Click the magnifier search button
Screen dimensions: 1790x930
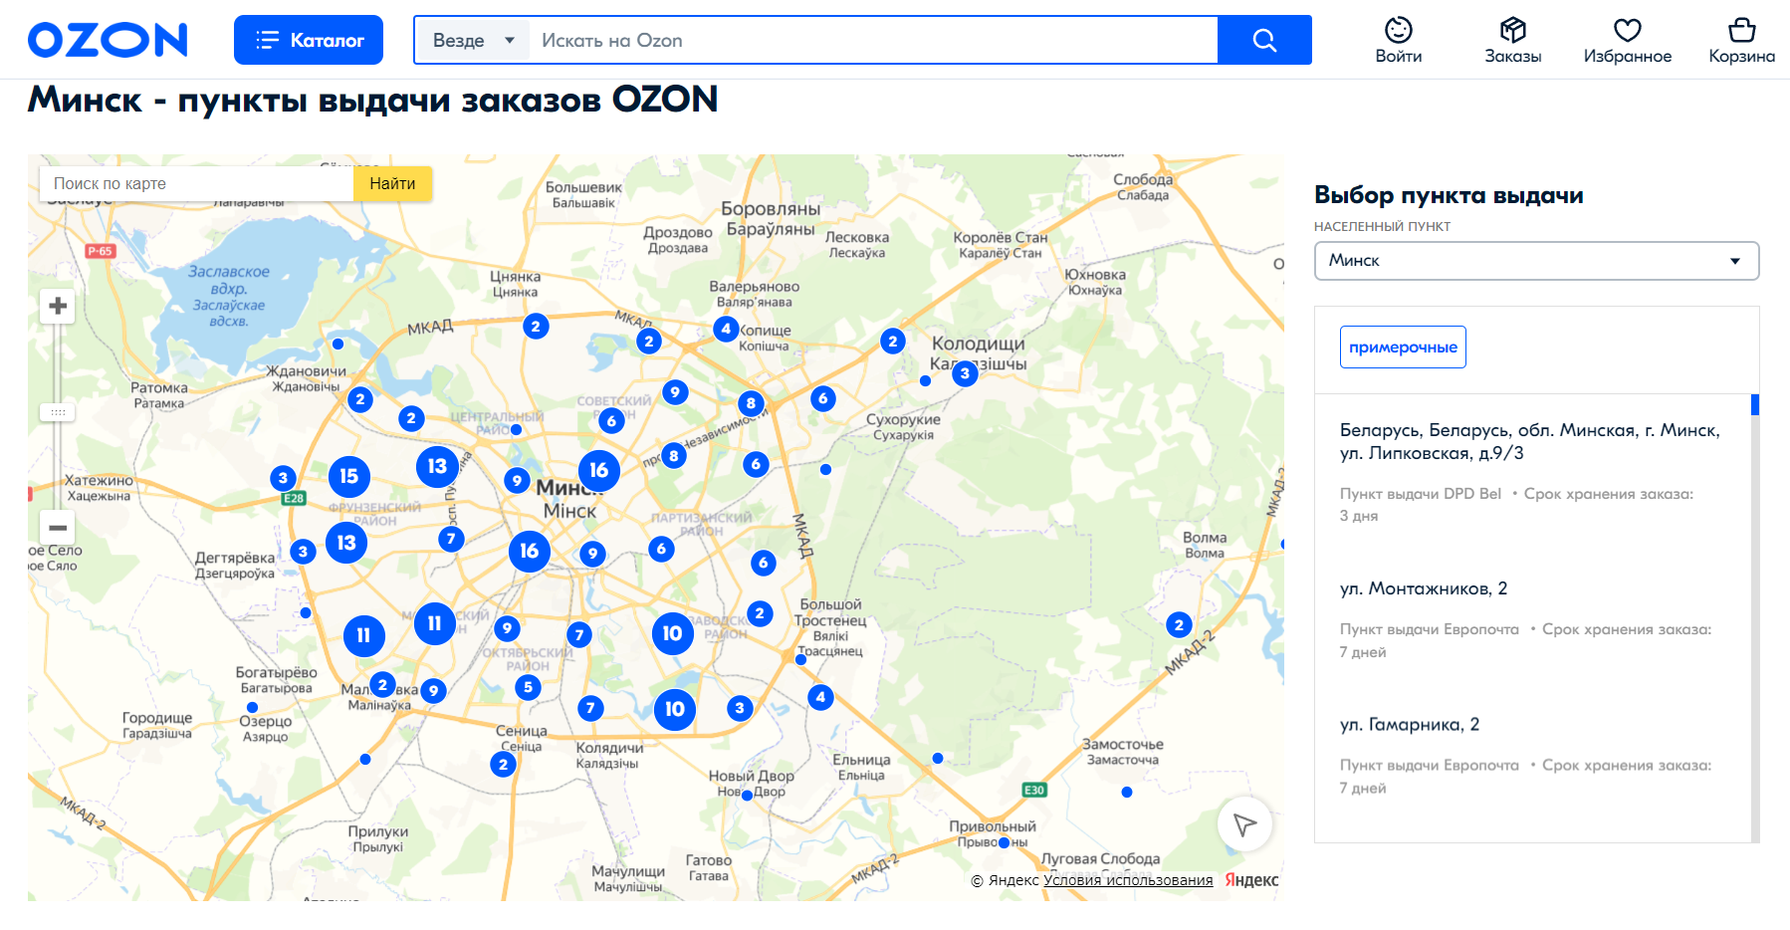pos(1264,40)
